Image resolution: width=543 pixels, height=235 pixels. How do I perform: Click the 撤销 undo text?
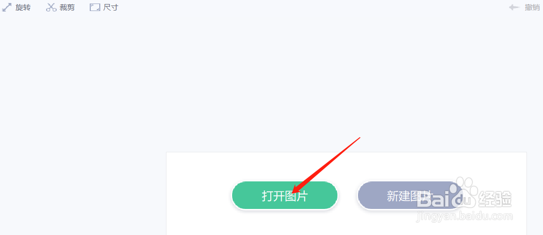click(532, 8)
